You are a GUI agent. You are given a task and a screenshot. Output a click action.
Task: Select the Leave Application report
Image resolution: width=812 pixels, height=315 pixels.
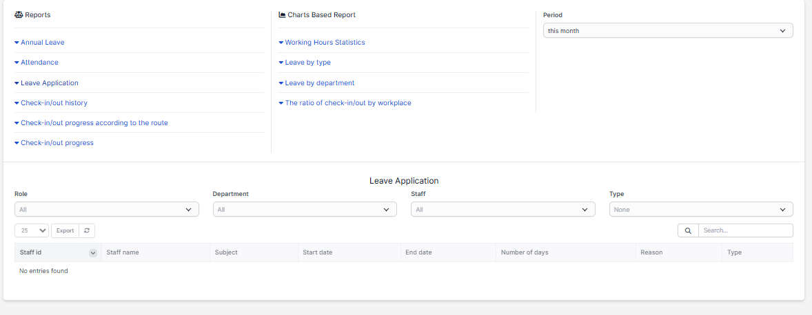[49, 83]
